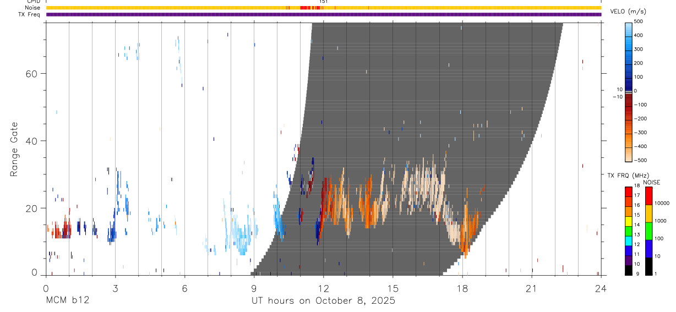The height and width of the screenshot is (312, 676).
Task: Click the x-axis tick label '21'
Action: tap(532, 288)
